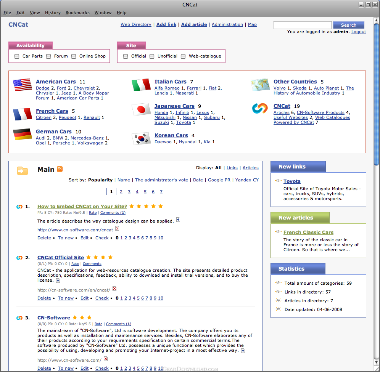Click the Search button

tap(348, 25)
